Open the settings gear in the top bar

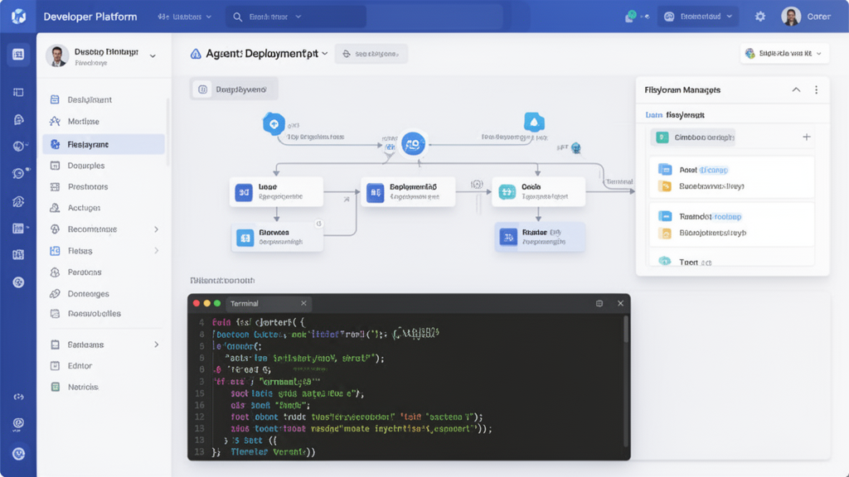click(x=759, y=15)
